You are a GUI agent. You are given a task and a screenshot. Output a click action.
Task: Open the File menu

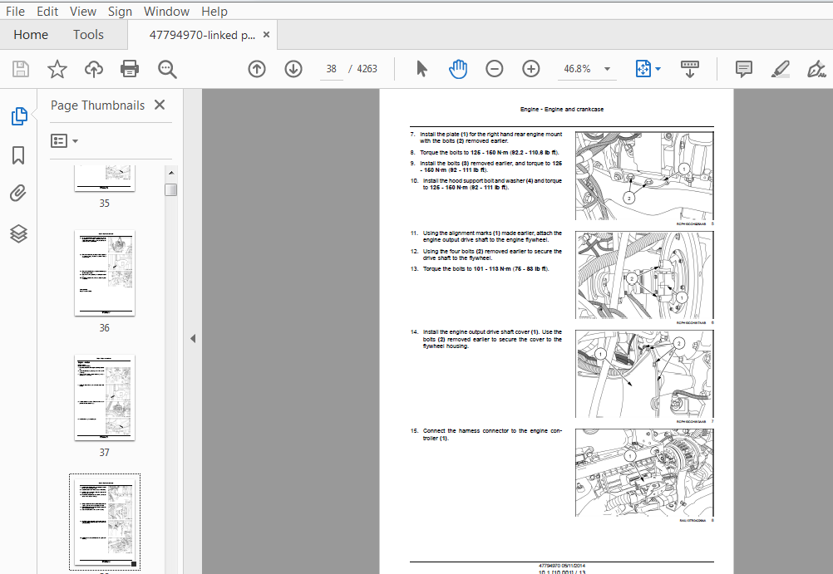15,11
